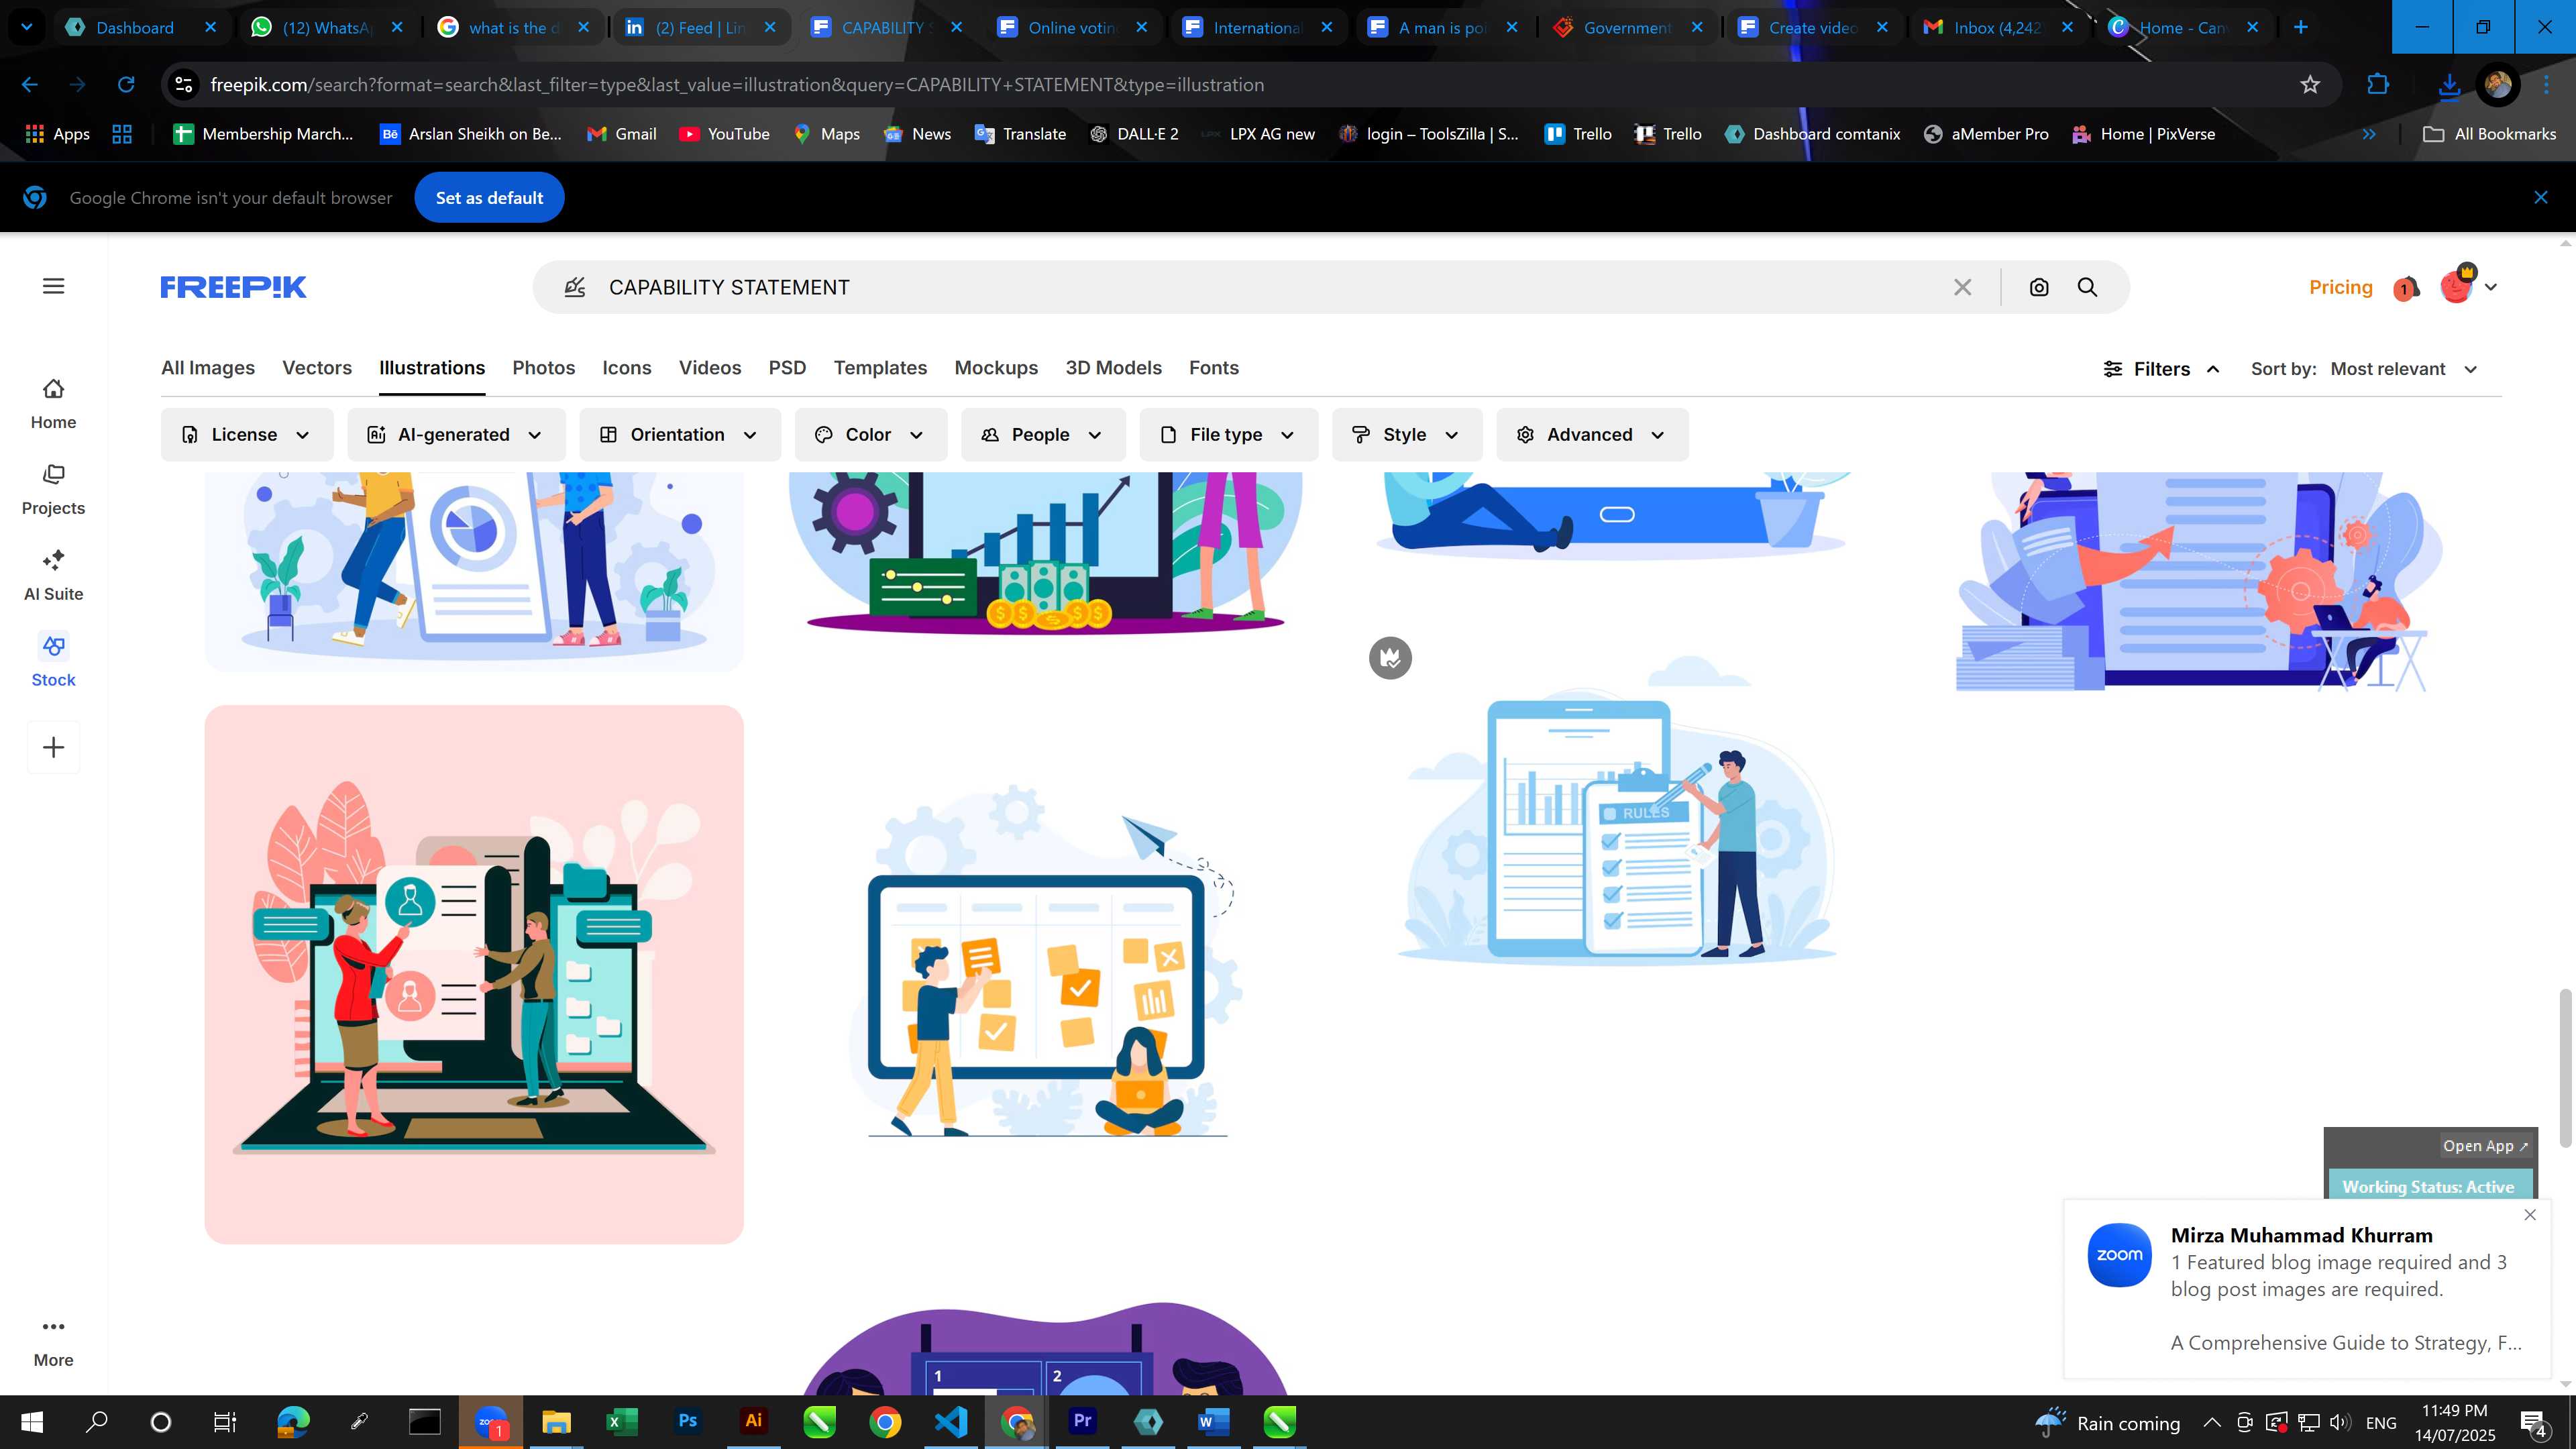The width and height of the screenshot is (2576, 1449).
Task: Close the Zoom notification popup
Action: [2530, 1215]
